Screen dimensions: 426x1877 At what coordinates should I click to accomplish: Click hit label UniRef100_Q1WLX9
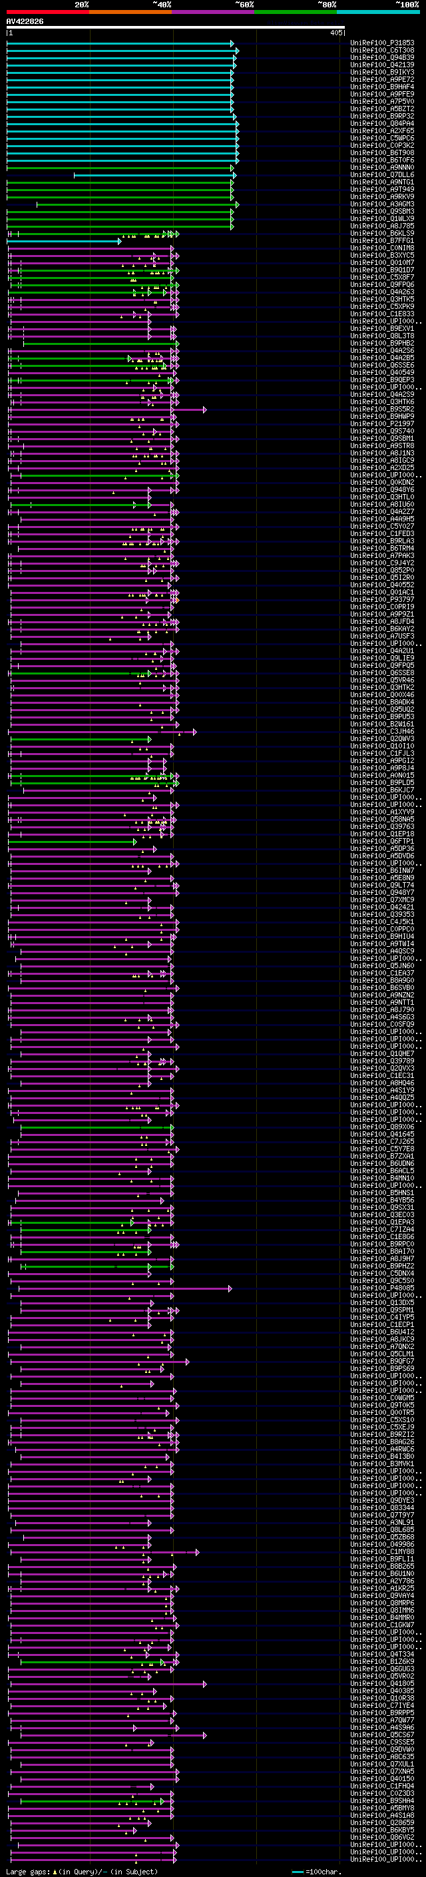(382, 218)
